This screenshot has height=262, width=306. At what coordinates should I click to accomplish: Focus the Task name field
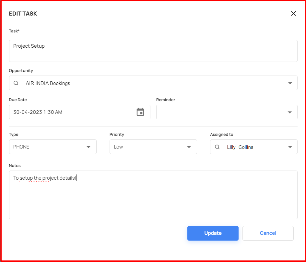[x=153, y=51]
